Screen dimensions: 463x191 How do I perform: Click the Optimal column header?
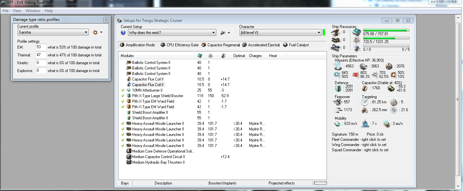click(239, 56)
